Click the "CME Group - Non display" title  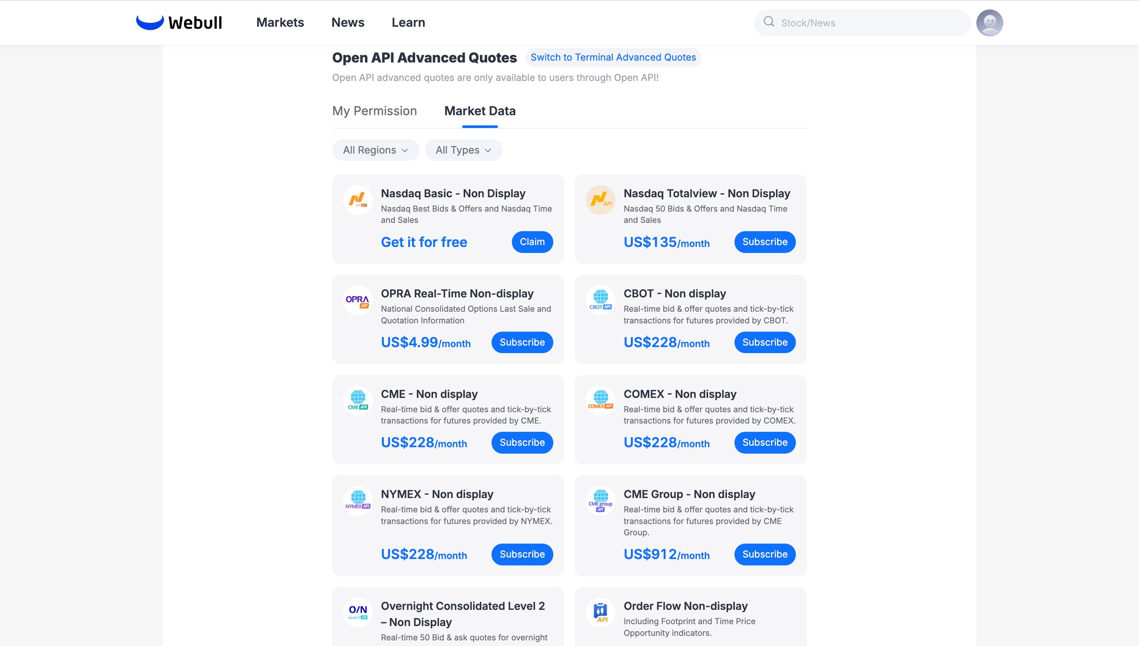[689, 494]
